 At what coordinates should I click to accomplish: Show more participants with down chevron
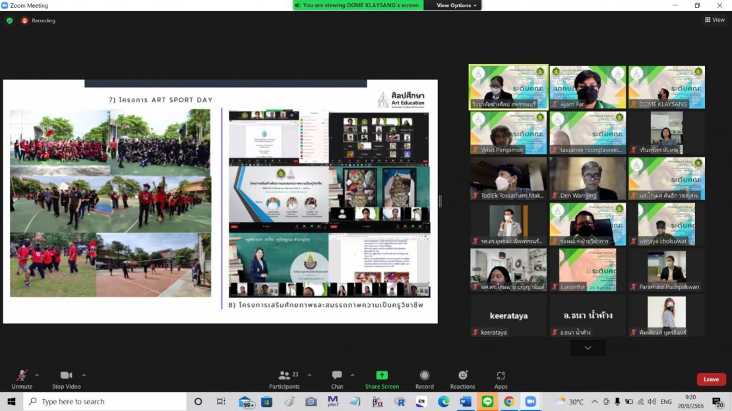tap(588, 348)
